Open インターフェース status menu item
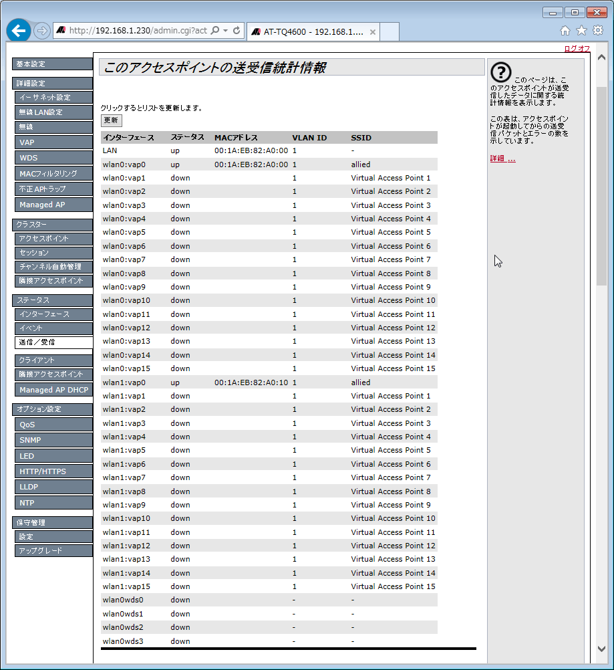614x670 pixels. (53, 314)
